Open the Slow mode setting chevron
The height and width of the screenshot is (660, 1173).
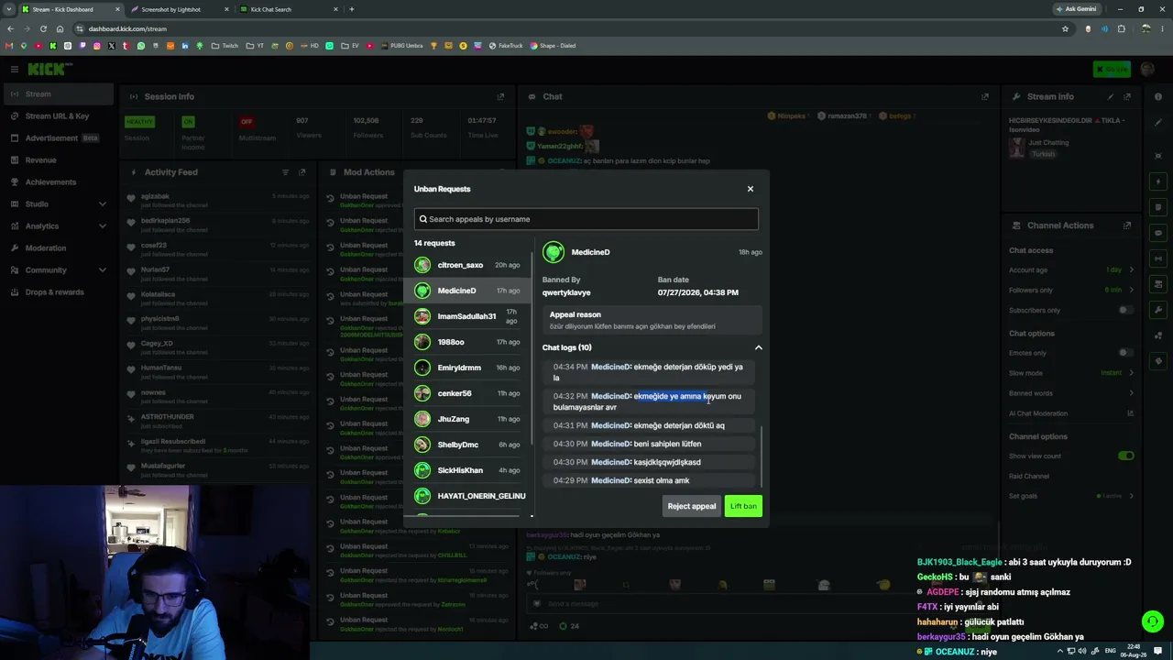pos(1131,373)
